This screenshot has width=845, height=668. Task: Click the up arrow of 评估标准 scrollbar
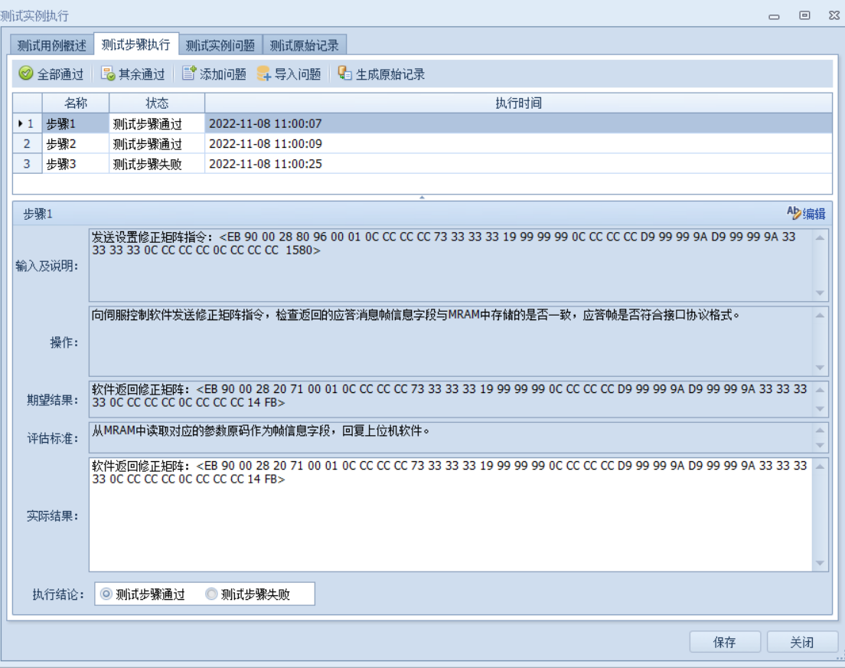pyautogui.click(x=820, y=430)
